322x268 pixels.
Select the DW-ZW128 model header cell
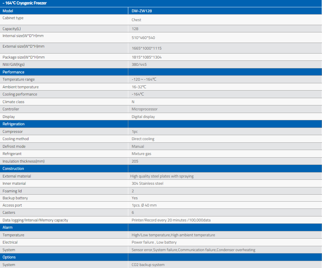tap(142, 11)
